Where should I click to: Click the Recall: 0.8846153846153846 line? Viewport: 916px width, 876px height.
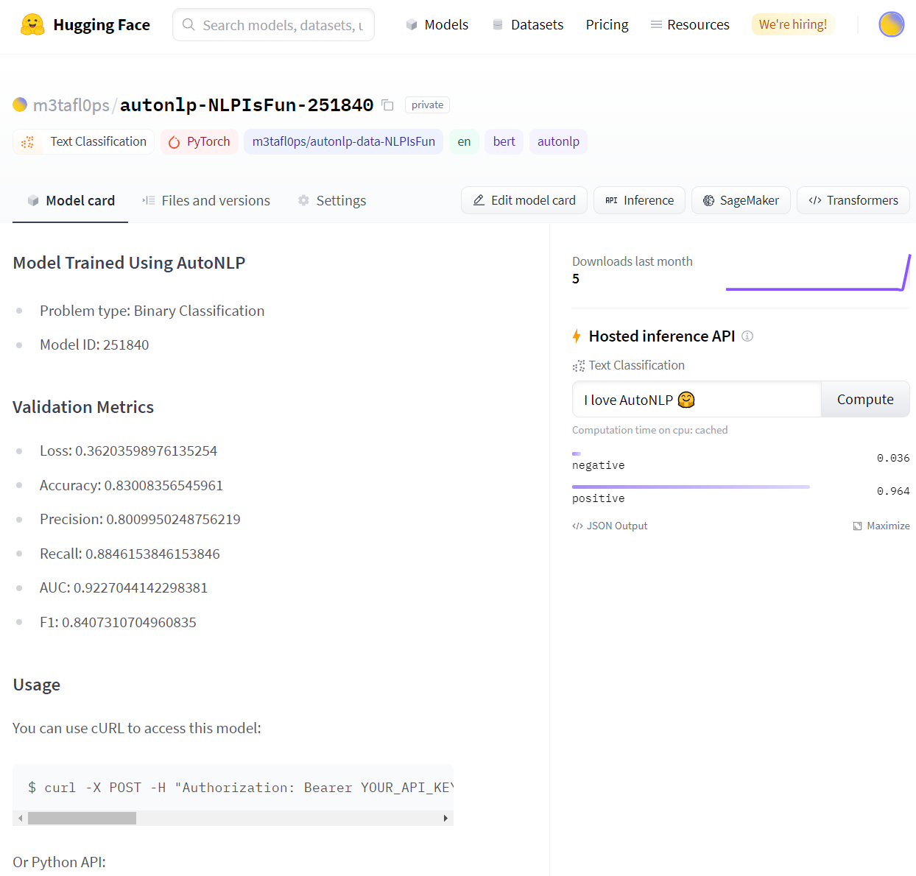click(130, 554)
